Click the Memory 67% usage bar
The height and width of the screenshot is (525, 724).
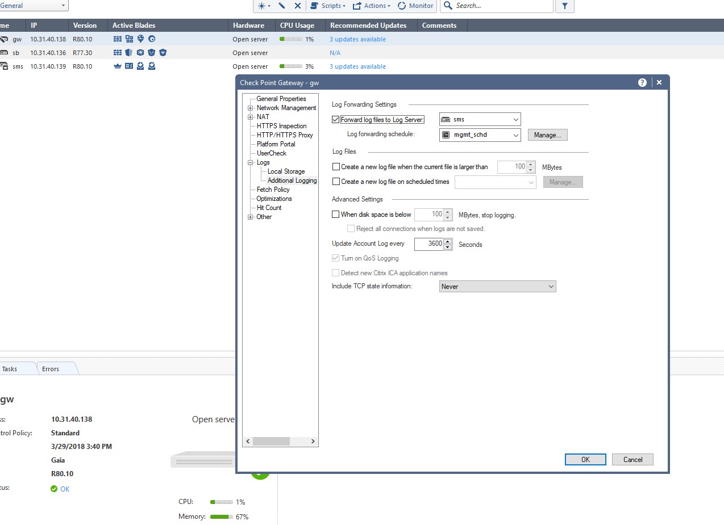tap(222, 516)
